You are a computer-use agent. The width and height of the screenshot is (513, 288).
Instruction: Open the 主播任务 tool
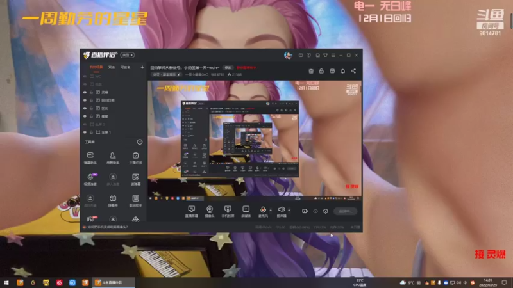135,158
